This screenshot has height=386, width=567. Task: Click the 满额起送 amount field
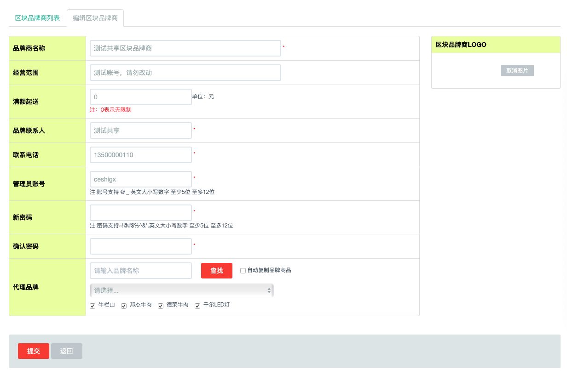[x=140, y=97]
